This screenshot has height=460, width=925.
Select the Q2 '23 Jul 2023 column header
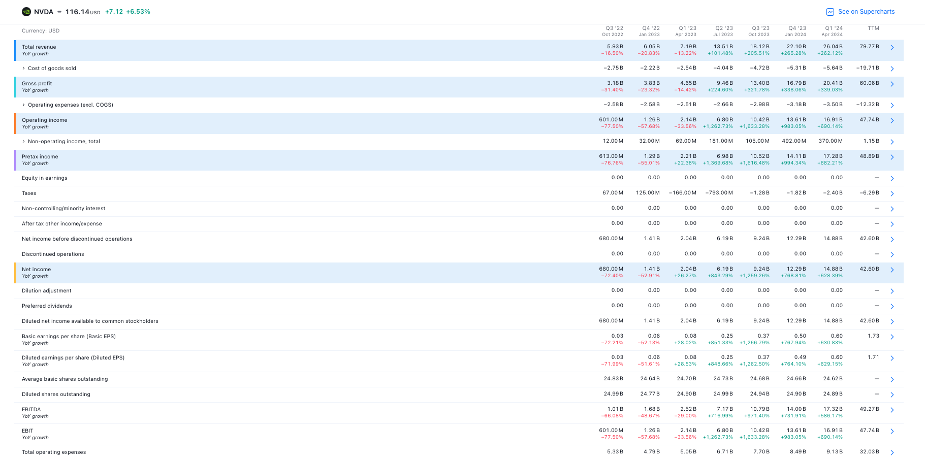click(723, 31)
